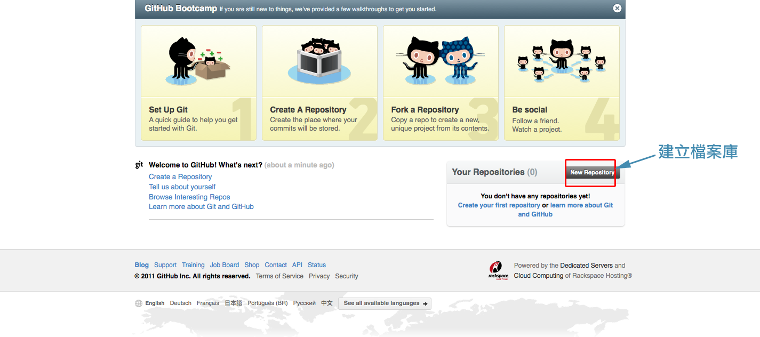Switch language to Français
Viewport: 760px width, 337px height.
(208, 303)
